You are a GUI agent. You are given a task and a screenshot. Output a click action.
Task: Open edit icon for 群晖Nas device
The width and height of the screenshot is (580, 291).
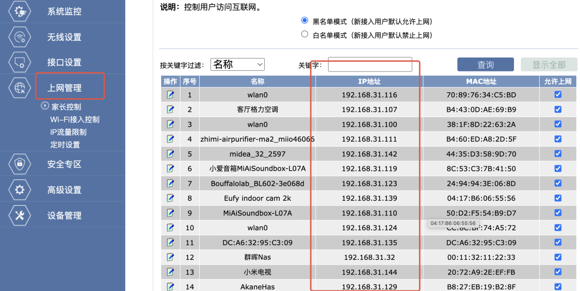point(171,257)
